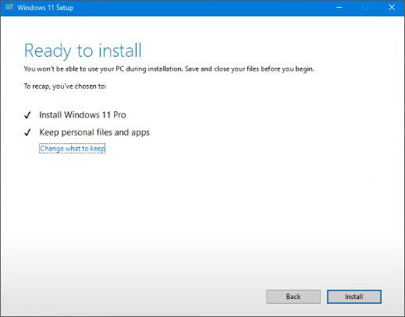Click the checkmark beside Install Windows 11 Pro

tap(27, 114)
